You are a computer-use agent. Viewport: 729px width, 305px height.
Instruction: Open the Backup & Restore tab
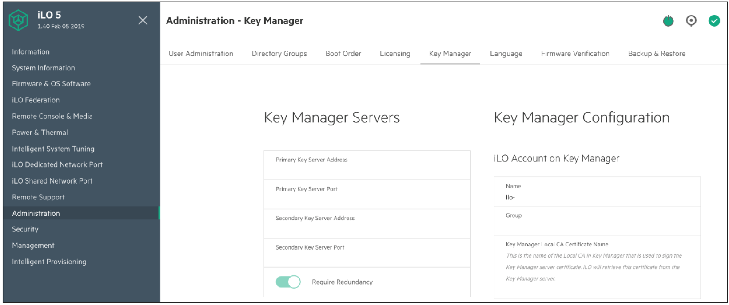657,54
